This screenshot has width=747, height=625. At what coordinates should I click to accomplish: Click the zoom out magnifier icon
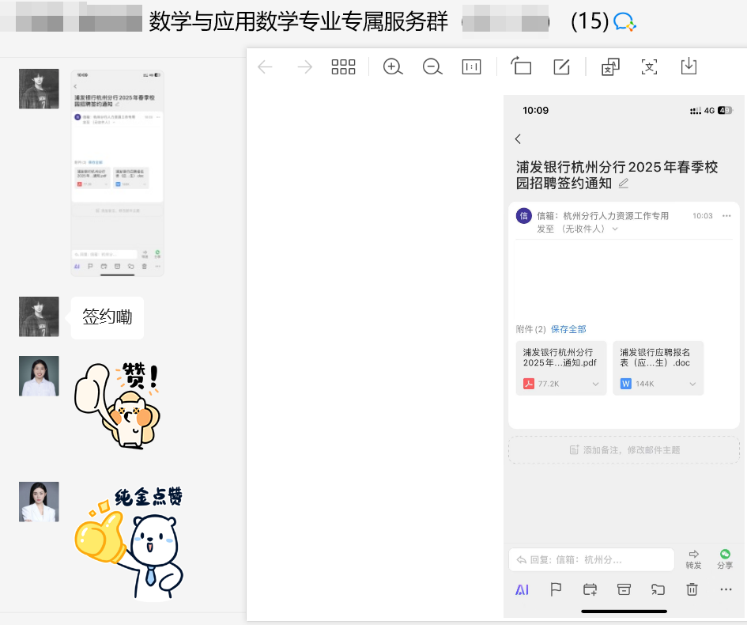pos(432,67)
